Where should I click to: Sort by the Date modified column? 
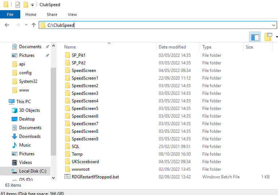coord(172,47)
